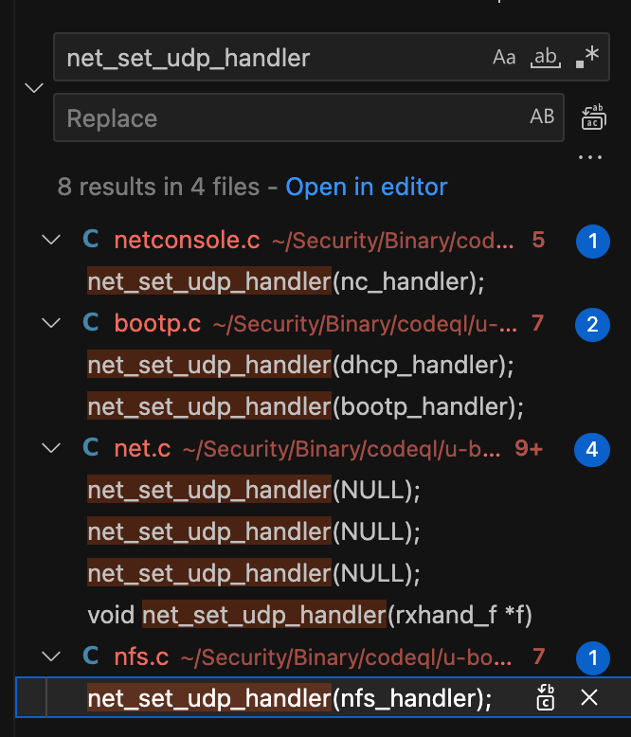631x737 pixels.
Task: Toggle Match Case in search field
Action: pos(504,58)
